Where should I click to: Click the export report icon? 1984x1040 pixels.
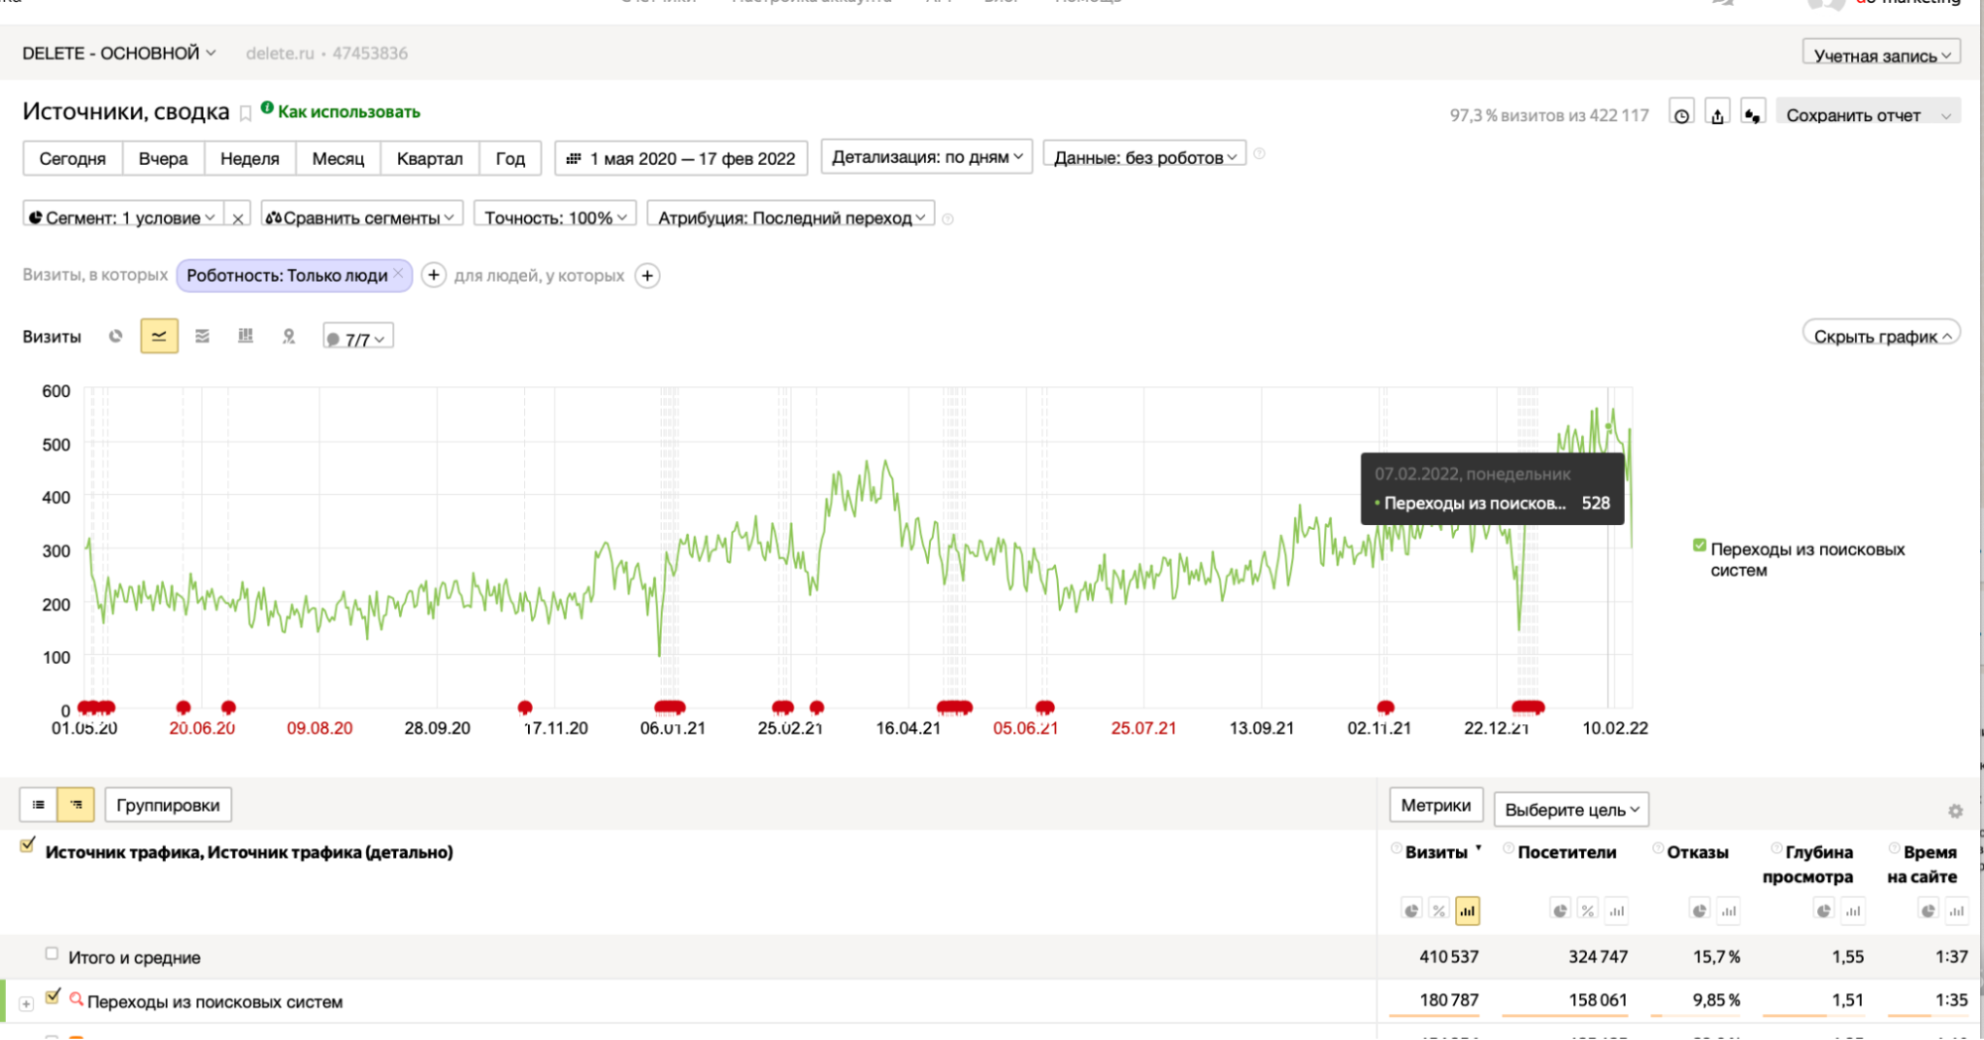click(1718, 114)
